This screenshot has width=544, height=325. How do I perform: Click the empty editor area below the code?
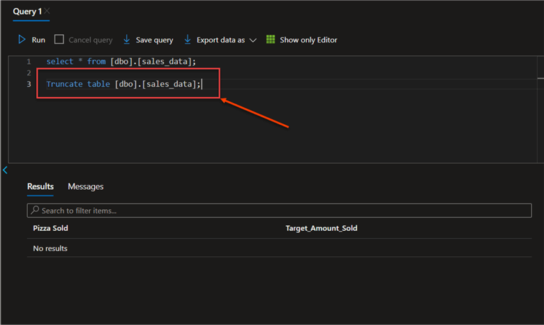point(279,133)
